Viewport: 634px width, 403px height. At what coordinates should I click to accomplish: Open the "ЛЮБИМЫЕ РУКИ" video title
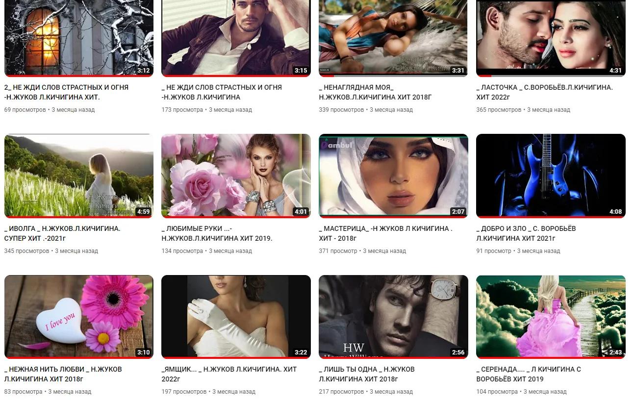coord(217,233)
